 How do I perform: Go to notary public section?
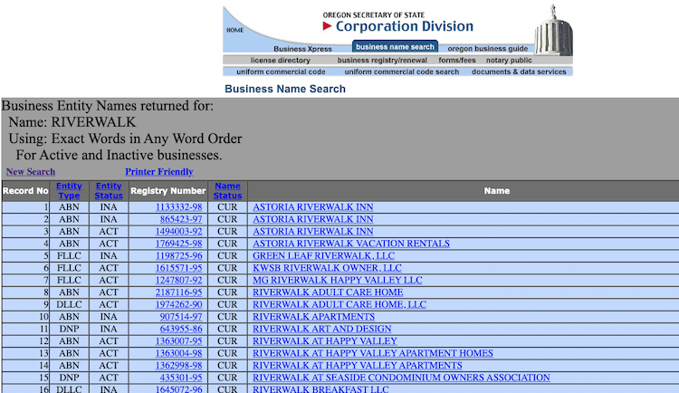[x=509, y=61]
